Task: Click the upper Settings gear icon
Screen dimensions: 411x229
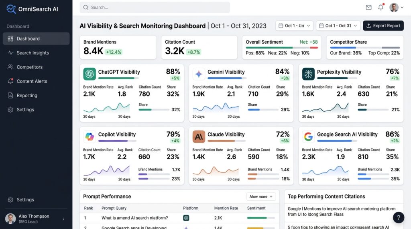Action: pyautogui.click(x=10, y=110)
